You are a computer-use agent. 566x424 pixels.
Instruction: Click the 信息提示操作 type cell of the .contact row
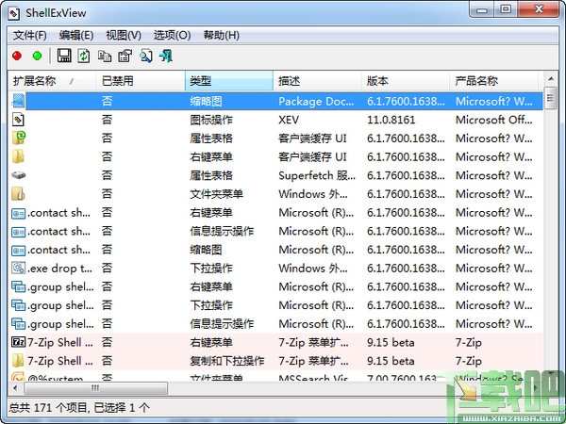(x=222, y=231)
